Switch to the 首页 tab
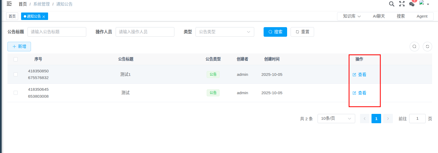Screen dimensions: 438x153 tap(12, 16)
